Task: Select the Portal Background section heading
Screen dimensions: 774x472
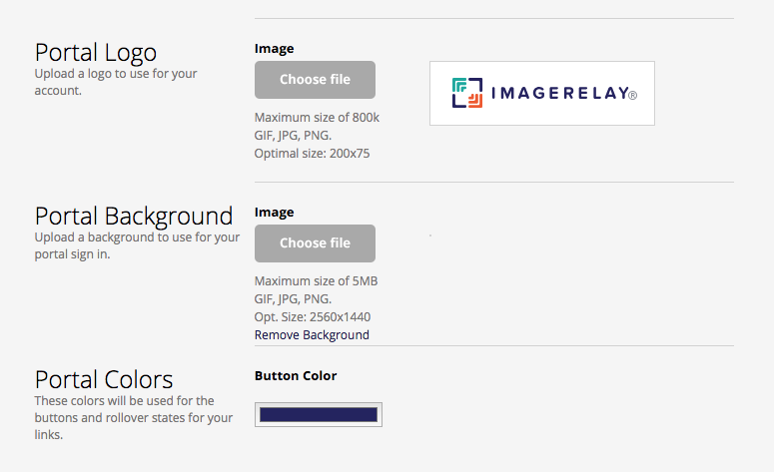Action: (134, 216)
